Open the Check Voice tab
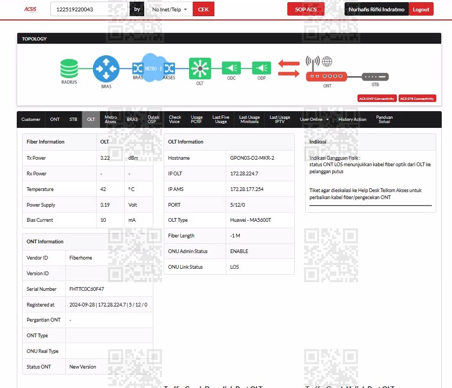This screenshot has width=452, height=388. tap(175, 119)
